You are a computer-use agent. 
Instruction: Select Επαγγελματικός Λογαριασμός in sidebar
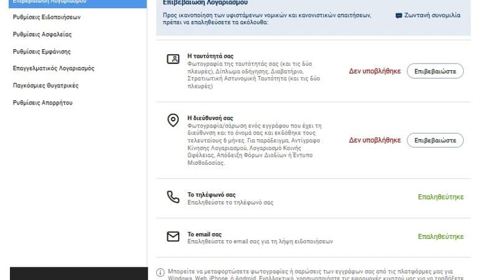(x=54, y=68)
